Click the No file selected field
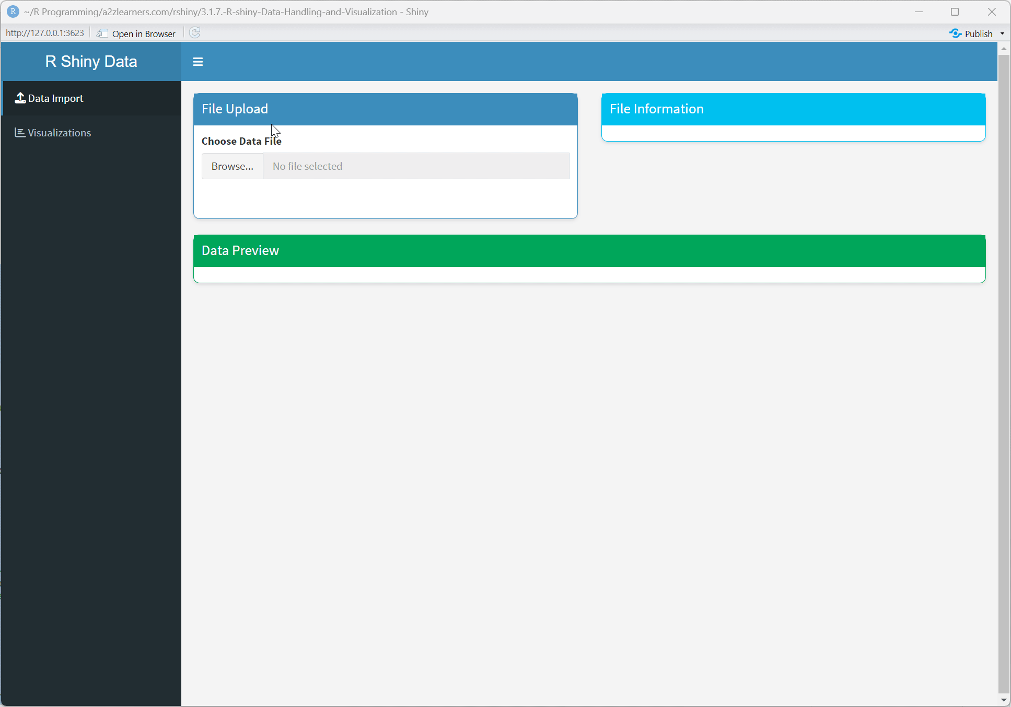Image resolution: width=1011 pixels, height=707 pixels. coord(415,166)
